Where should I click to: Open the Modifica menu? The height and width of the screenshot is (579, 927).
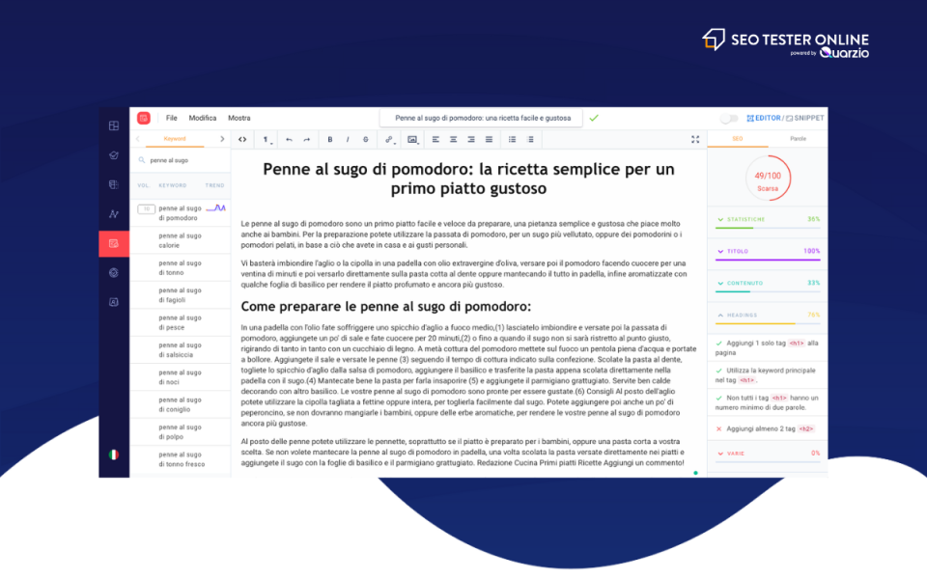[203, 118]
